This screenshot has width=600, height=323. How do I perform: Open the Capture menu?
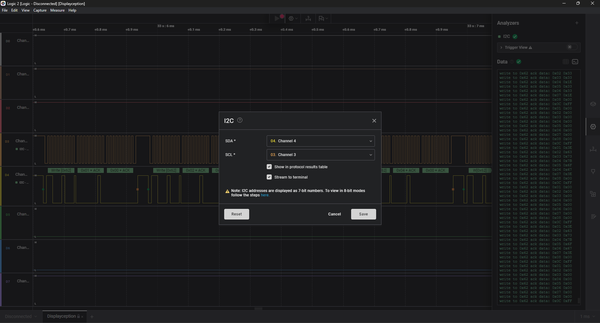tap(40, 10)
